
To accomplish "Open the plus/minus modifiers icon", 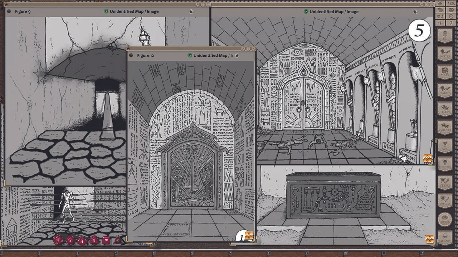I will [x=439, y=23].
